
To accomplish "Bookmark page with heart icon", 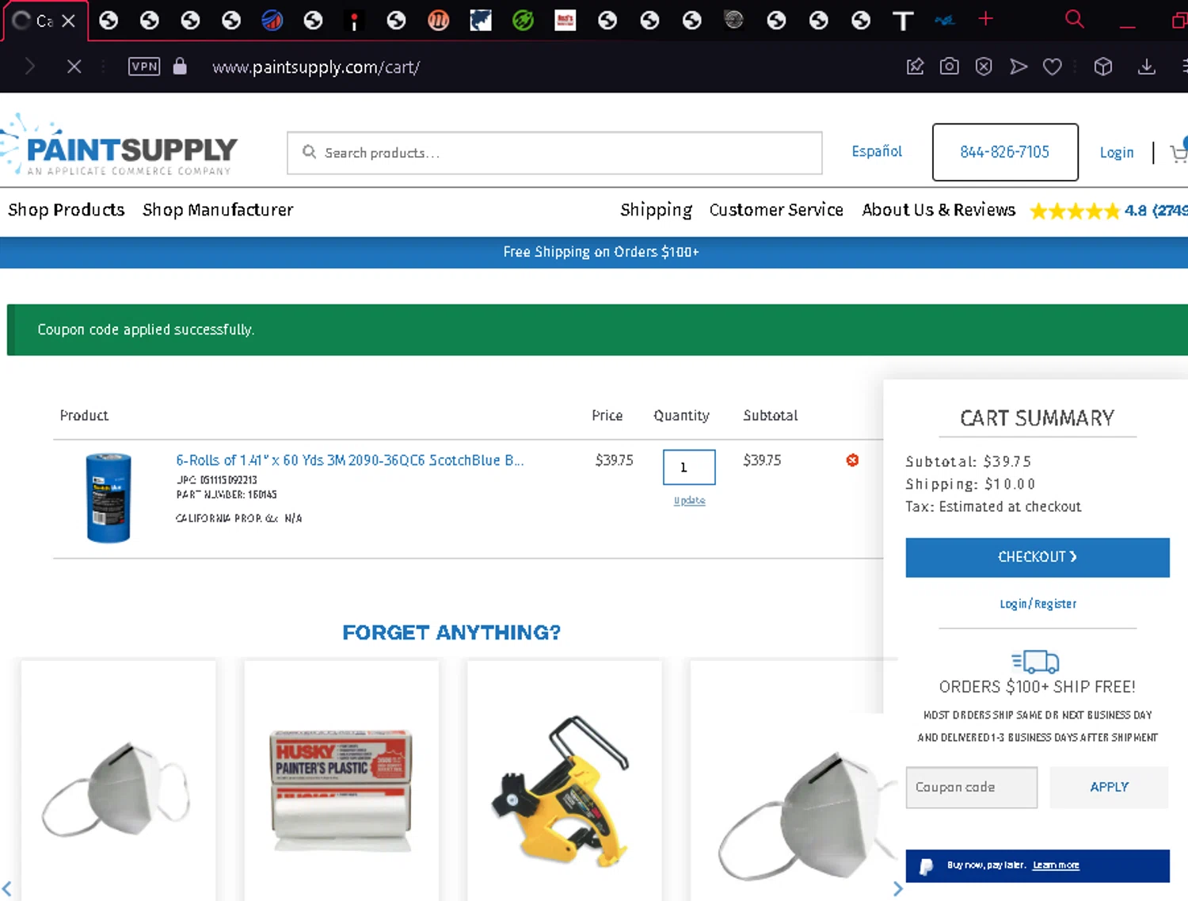I will coord(1053,67).
